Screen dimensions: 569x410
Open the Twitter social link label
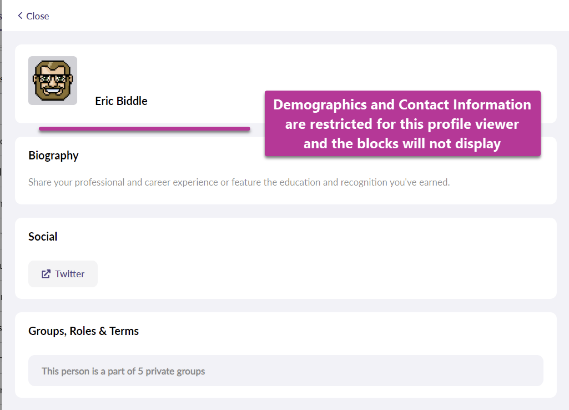[70, 274]
